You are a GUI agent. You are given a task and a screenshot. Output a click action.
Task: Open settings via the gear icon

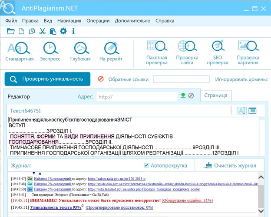pyautogui.click(x=63, y=31)
